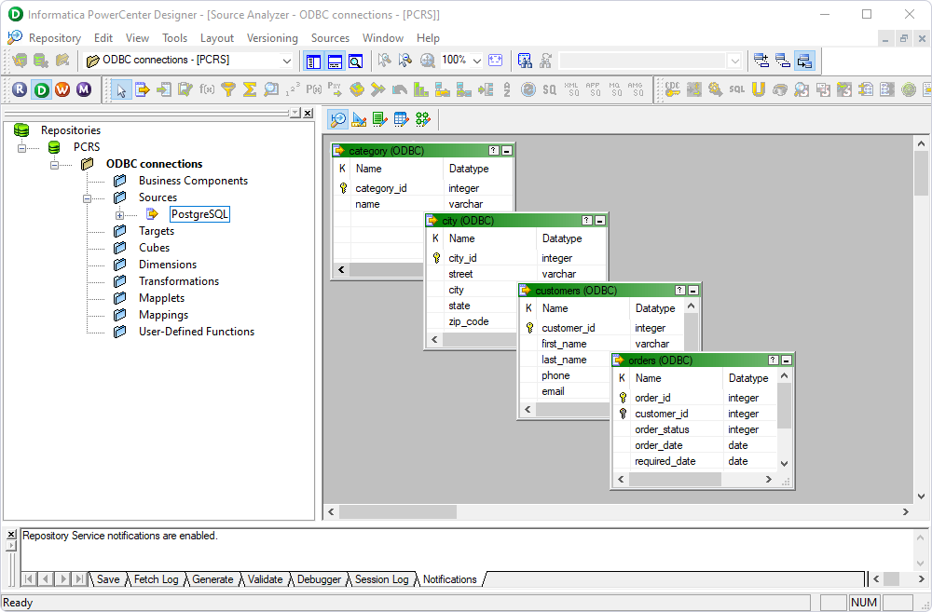This screenshot has height=612, width=932.
Task: Open the Versioning menu
Action: (x=272, y=38)
